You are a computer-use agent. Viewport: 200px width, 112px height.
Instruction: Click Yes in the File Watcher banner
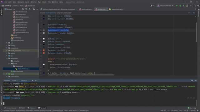coord(189,13)
